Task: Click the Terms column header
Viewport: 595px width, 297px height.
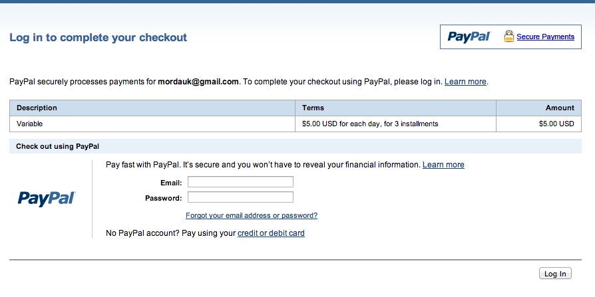Action: [x=313, y=108]
